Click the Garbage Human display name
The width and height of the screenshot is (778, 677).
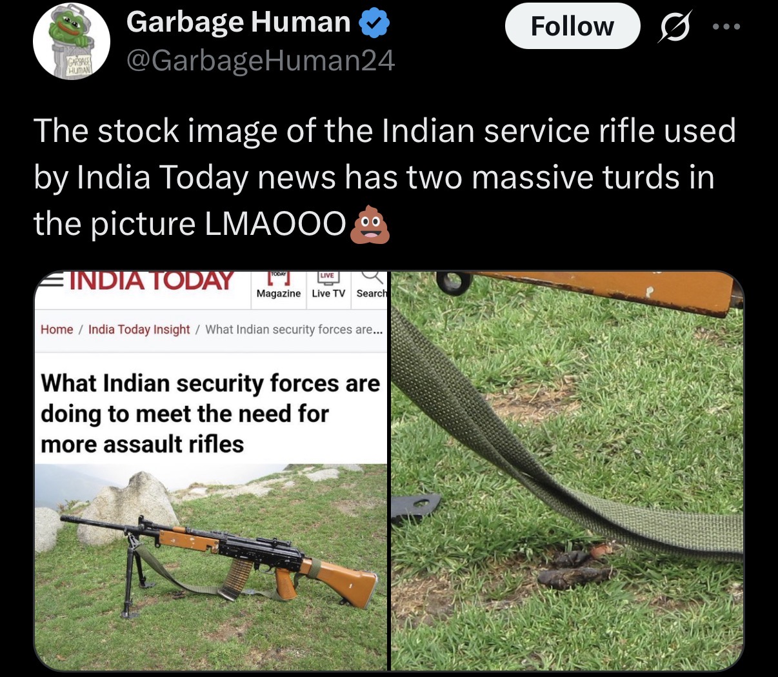(239, 23)
